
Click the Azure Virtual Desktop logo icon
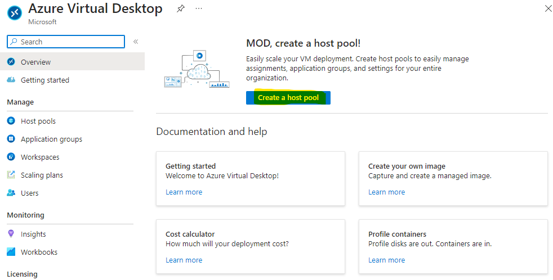15,13
